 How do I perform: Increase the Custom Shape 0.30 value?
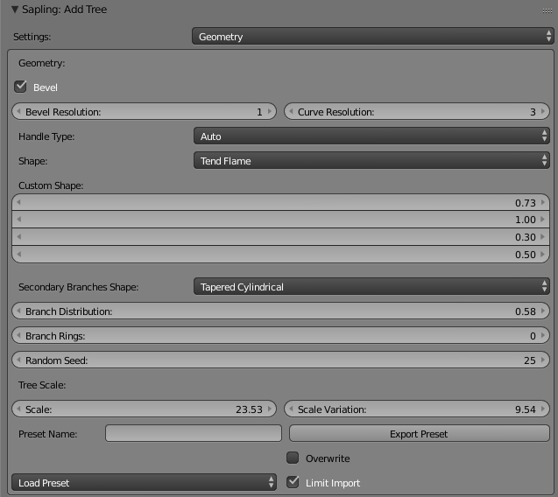tap(543, 237)
